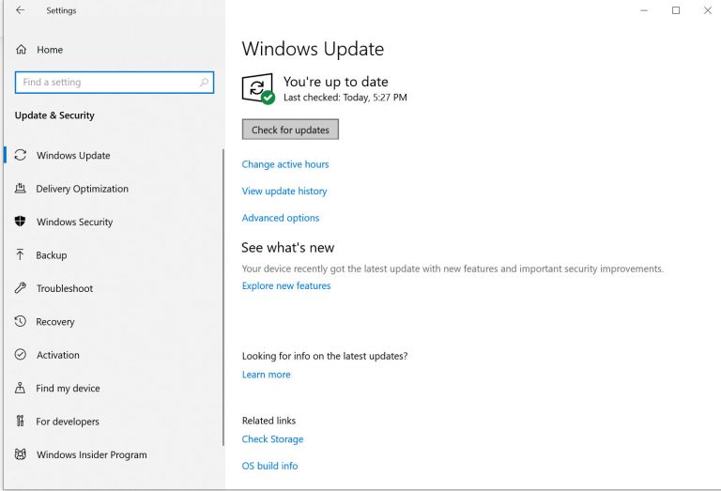
Task: Maximize the Settings window
Action: coord(676,10)
